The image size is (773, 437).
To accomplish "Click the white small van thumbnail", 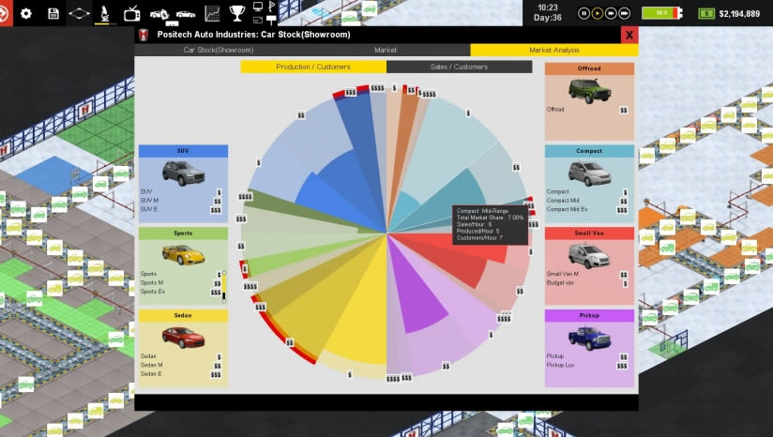I will [x=589, y=256].
